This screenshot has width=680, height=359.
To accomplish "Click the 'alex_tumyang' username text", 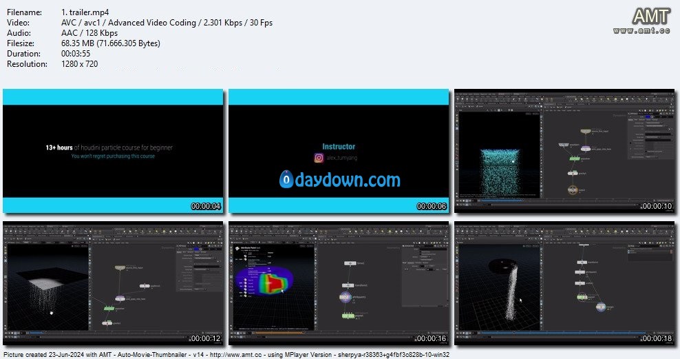I will pos(342,158).
